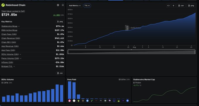199x106 pixels.
Task: Click the Stablecoins Market Cap card title
Action: 144,79
